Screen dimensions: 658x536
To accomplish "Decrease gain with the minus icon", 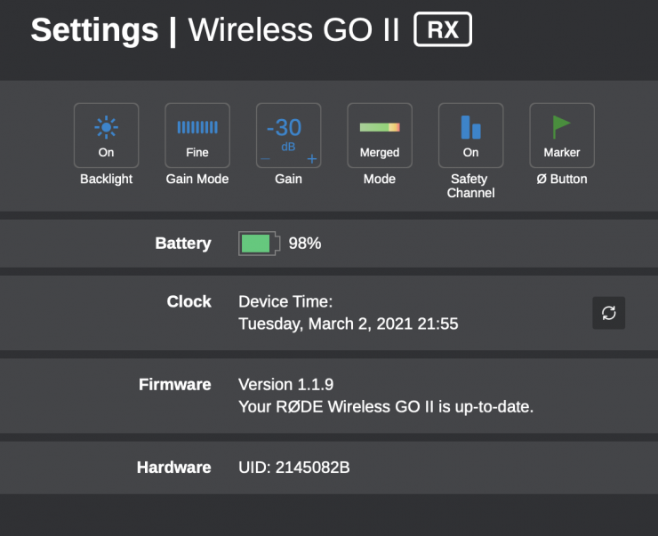I will pos(265,159).
